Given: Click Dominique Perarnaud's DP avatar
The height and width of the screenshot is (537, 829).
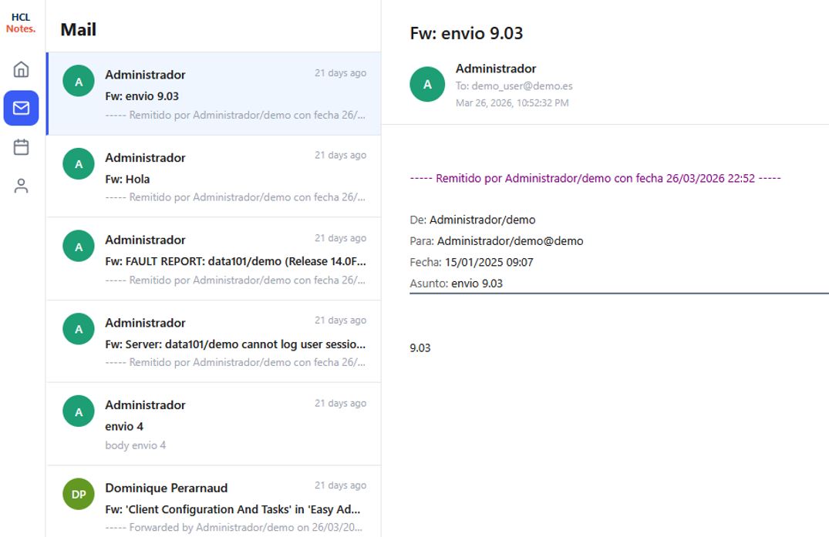Looking at the screenshot, I should pyautogui.click(x=79, y=495).
